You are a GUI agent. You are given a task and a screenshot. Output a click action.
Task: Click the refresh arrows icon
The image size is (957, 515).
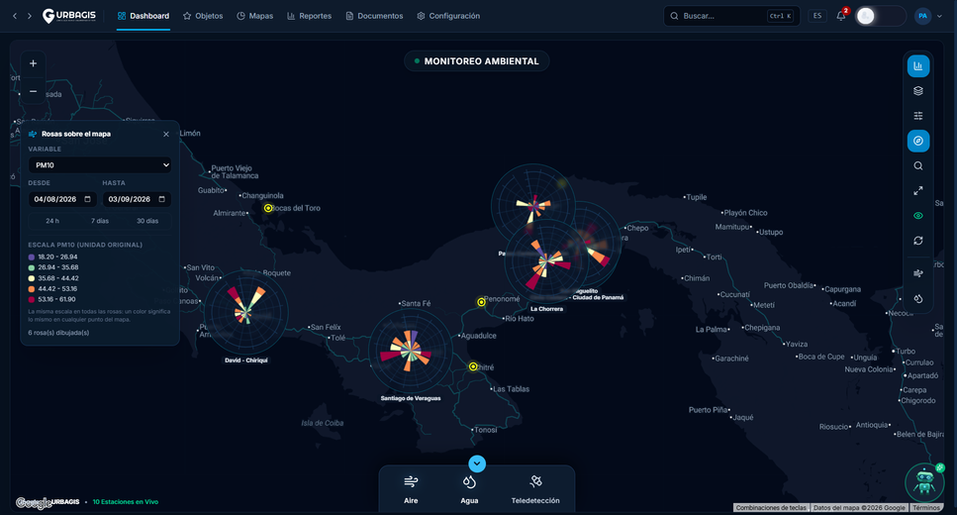(918, 241)
